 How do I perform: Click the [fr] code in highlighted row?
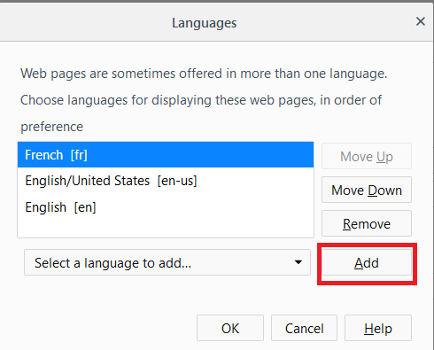79,155
